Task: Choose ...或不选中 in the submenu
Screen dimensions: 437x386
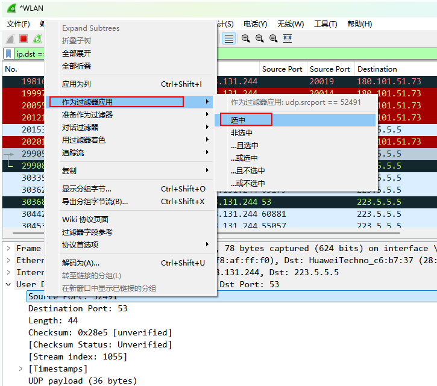Action: (295, 183)
